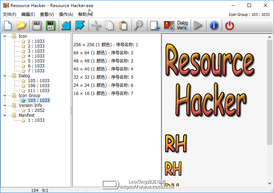Click the Cut scissors icon
The height and width of the screenshot is (193, 274).
[96, 25]
